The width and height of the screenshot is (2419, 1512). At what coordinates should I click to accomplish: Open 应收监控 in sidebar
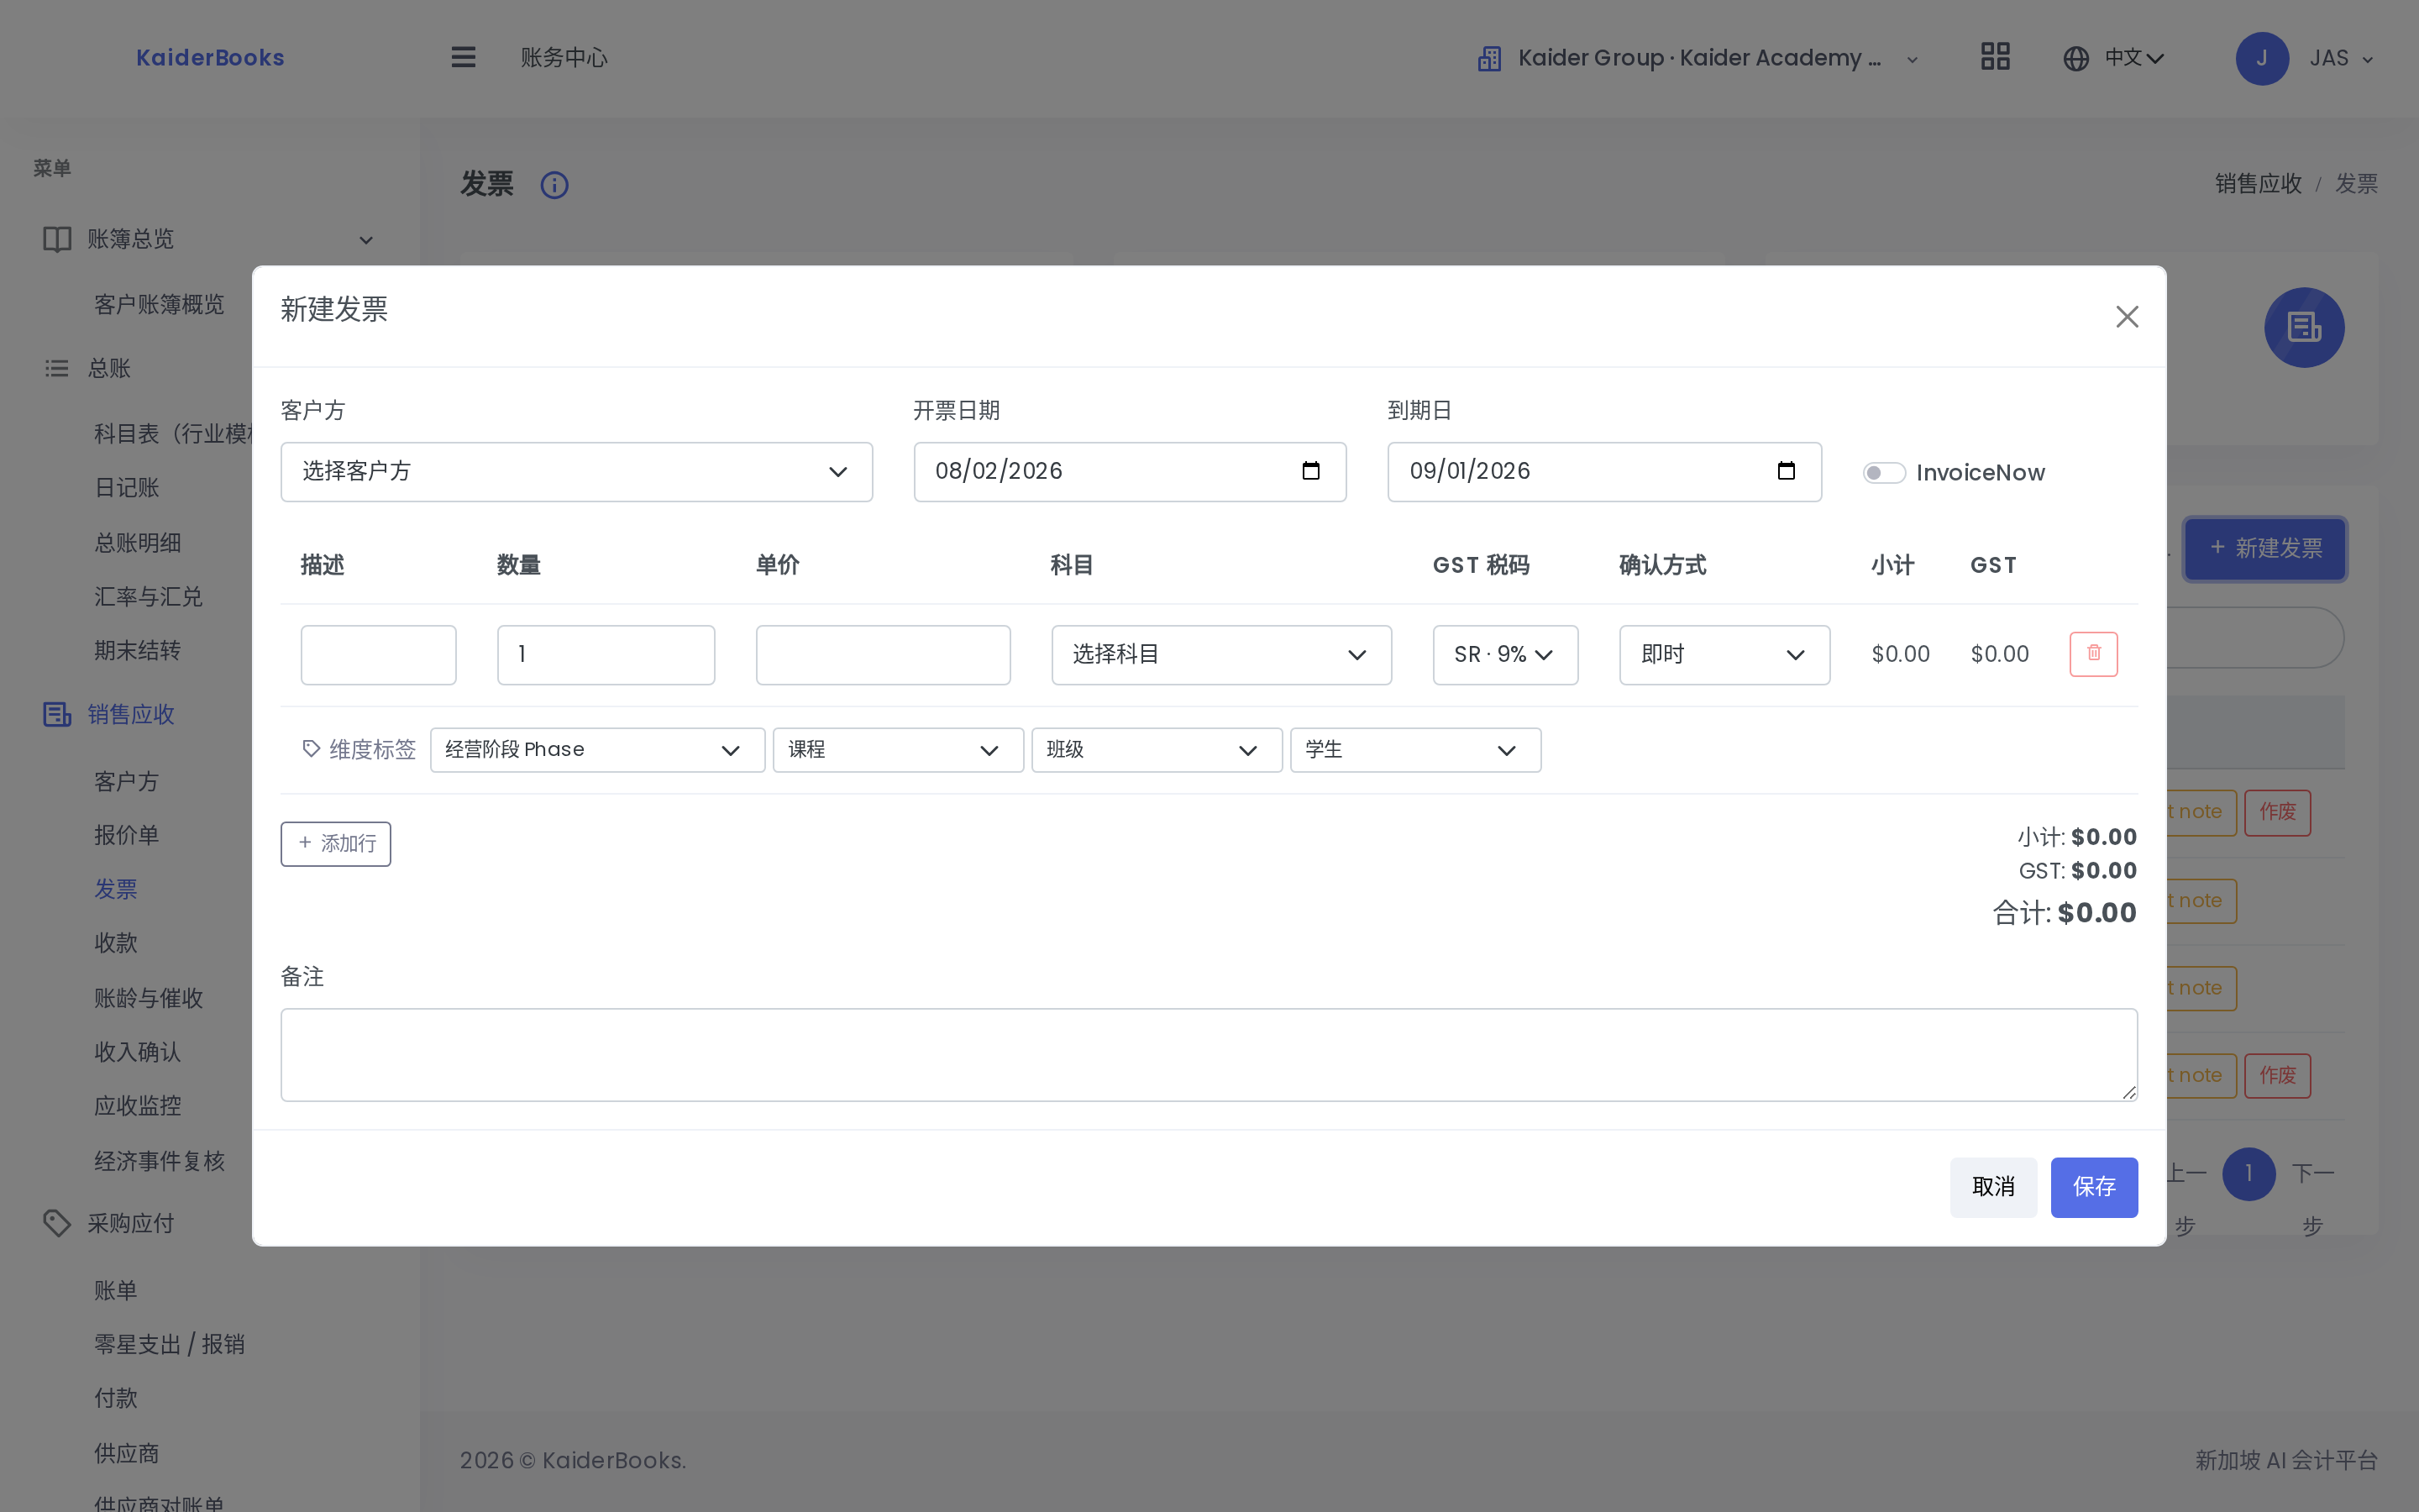click(x=138, y=1106)
